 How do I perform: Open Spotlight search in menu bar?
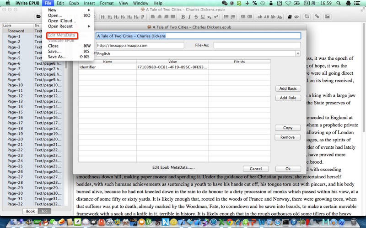[x=338, y=3]
